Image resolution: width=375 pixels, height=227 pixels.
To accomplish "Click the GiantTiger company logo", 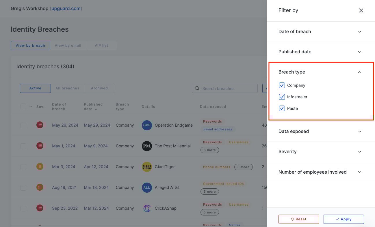I will (x=147, y=167).
